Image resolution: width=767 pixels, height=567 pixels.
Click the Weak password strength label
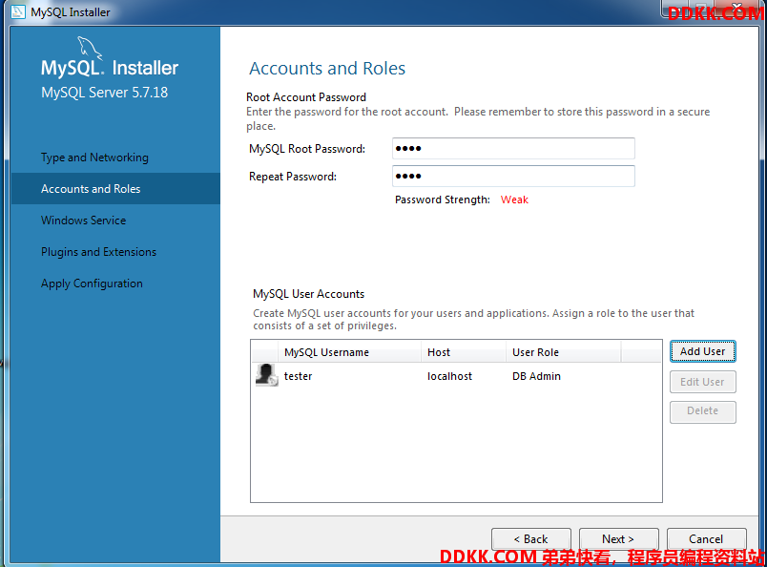(514, 199)
